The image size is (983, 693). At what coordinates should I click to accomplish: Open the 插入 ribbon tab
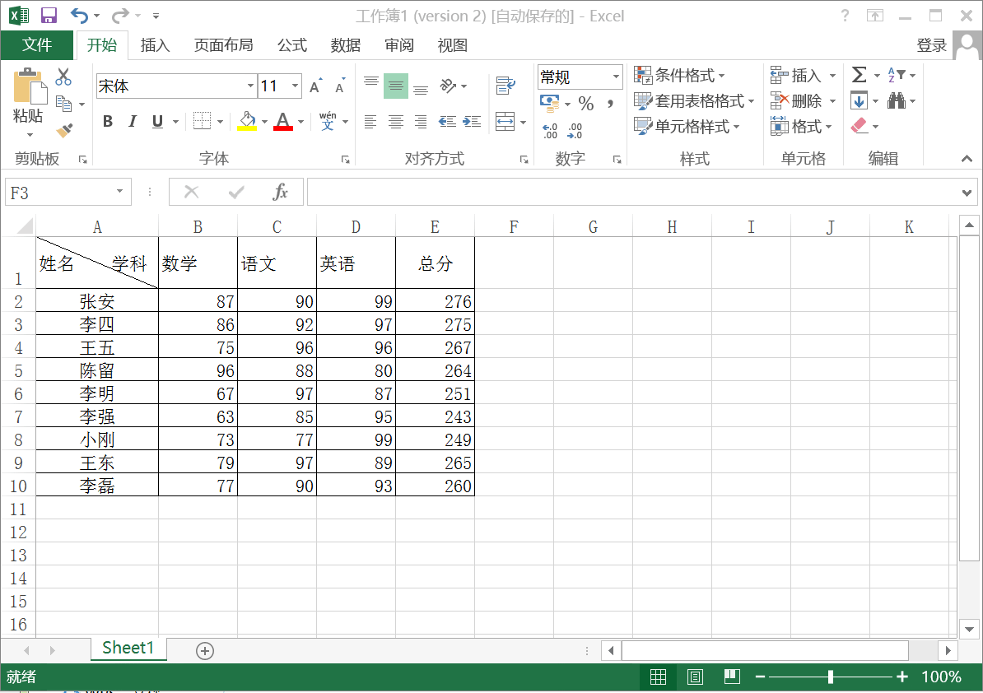click(155, 45)
